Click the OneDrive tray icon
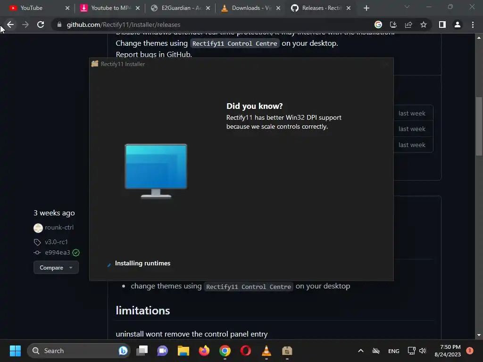Screen dimensions: 483x362 point(376,351)
